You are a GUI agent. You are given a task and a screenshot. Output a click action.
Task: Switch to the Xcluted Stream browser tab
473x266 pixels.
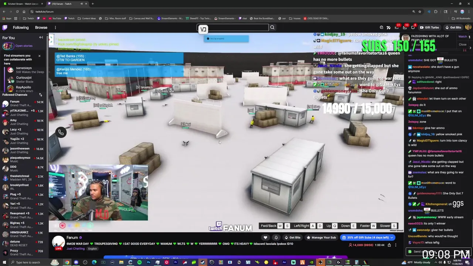23,4
